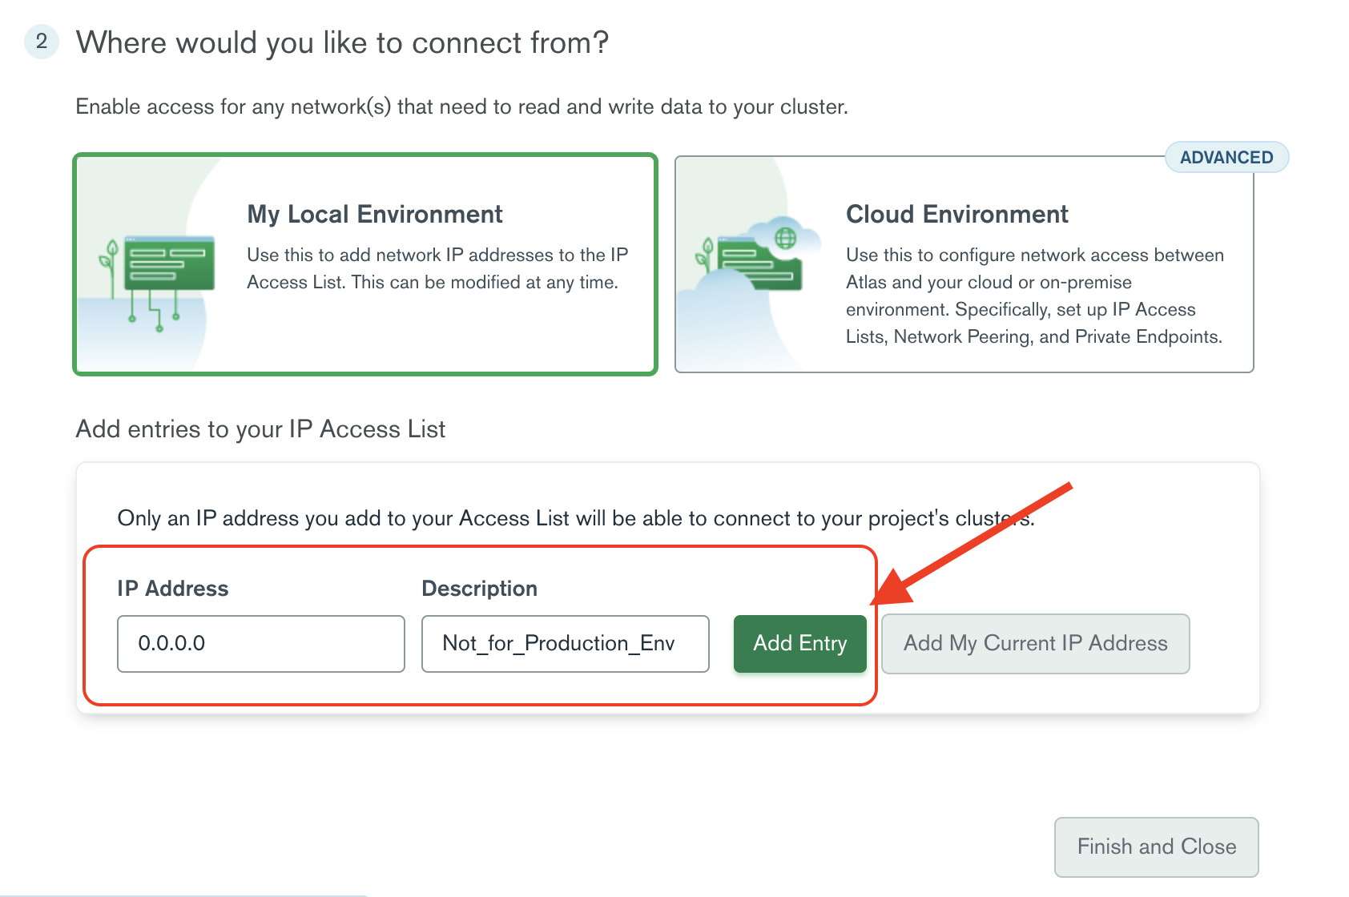Click Add My Current IP Address
The height and width of the screenshot is (897, 1349).
click(x=1035, y=644)
